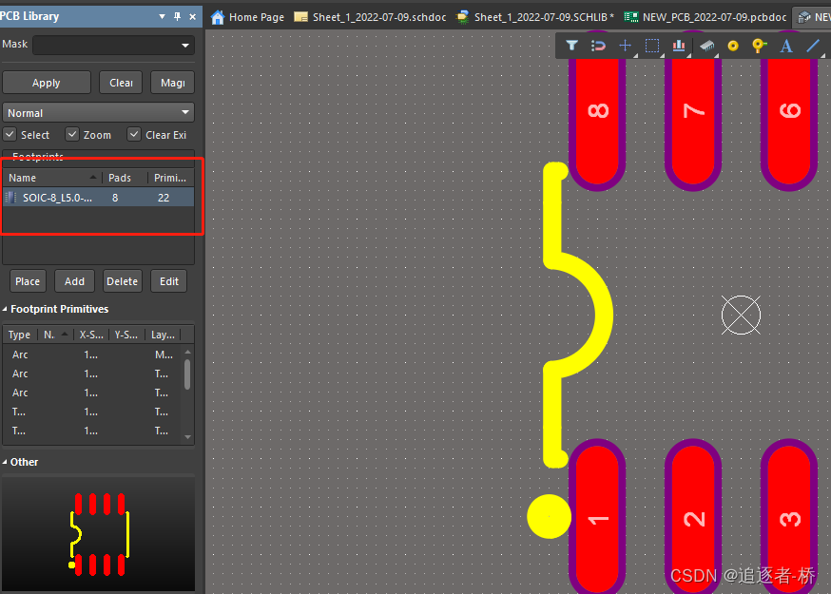Collapse the Footprint Primitives section
Screen dimensions: 831x594
[x=5, y=309]
